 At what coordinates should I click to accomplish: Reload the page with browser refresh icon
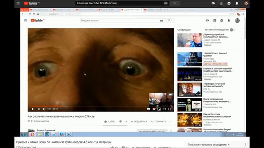tap(30, 14)
